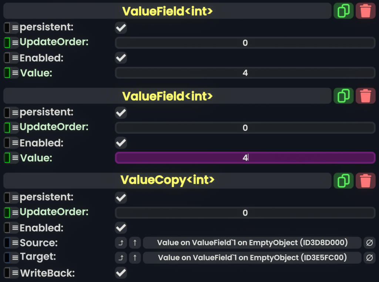Screen dimensions: 379x282
Task: Toggle the WriteBack checkbox
Action: (121, 273)
